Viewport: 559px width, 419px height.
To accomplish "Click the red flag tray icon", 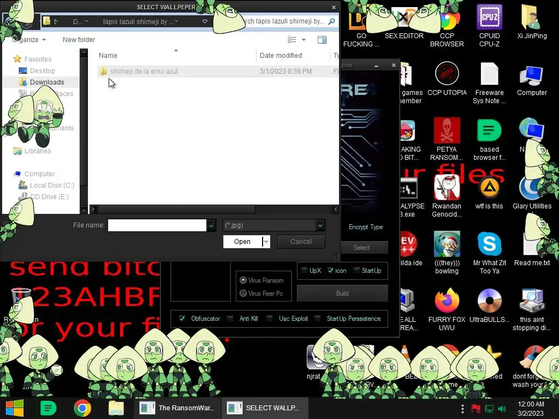I will tap(475, 409).
